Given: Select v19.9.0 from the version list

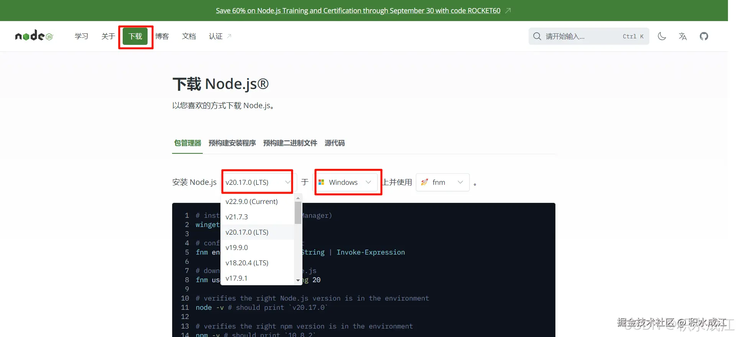Looking at the screenshot, I should 257,247.
